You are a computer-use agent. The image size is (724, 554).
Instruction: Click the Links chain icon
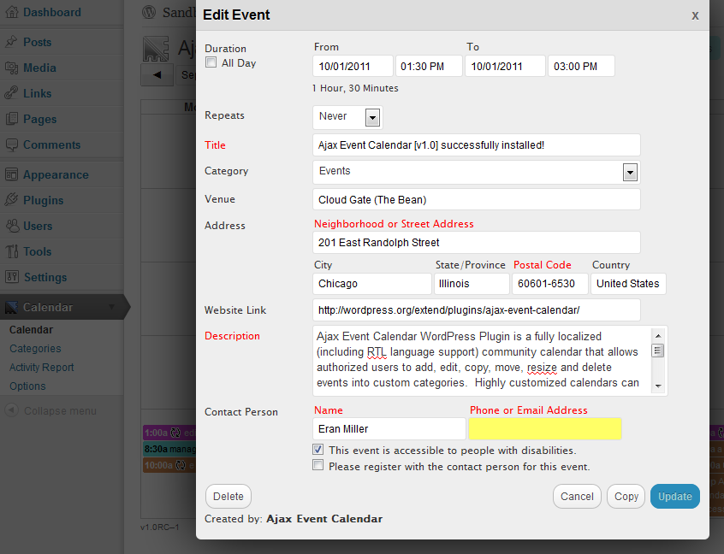(11, 93)
